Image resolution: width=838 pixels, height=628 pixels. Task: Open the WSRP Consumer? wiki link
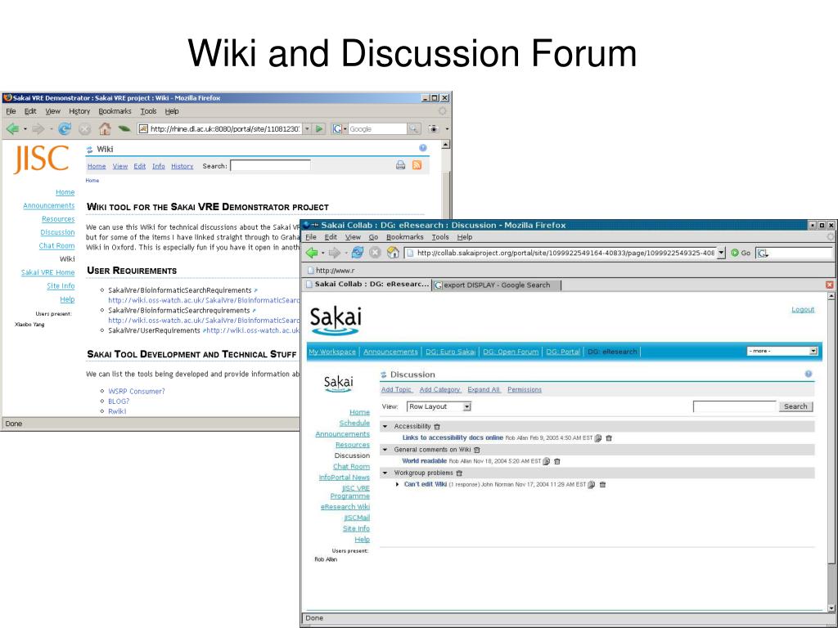coord(137,392)
